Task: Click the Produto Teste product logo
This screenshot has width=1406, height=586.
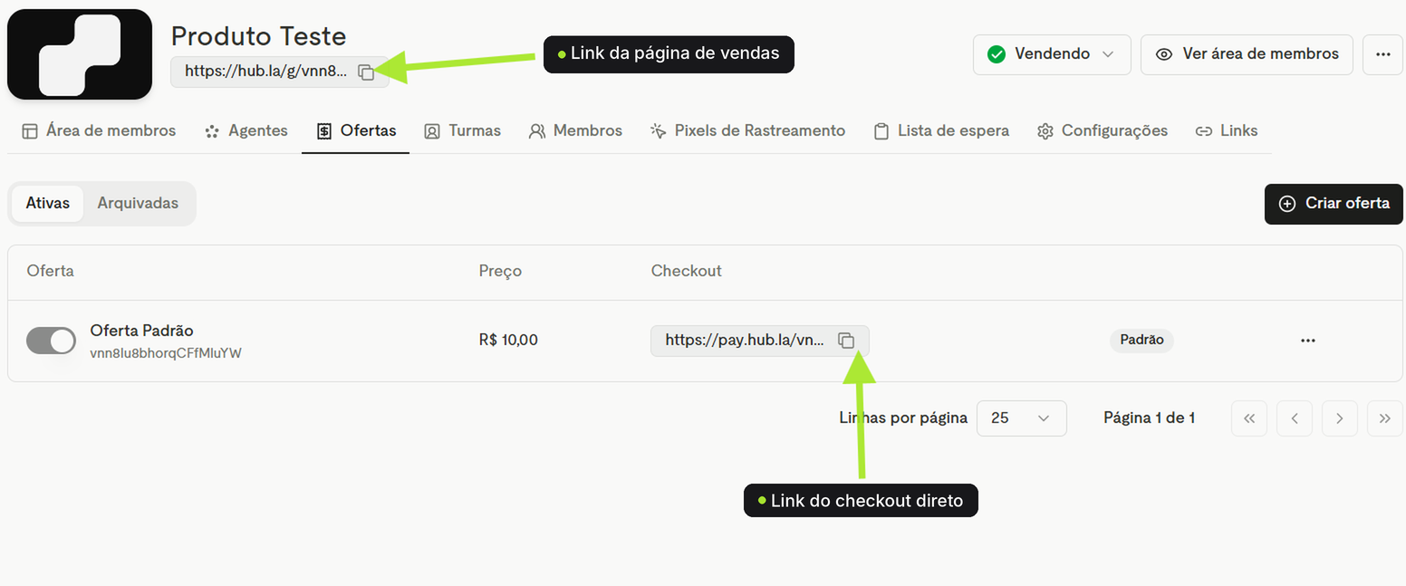Action: coord(80,54)
